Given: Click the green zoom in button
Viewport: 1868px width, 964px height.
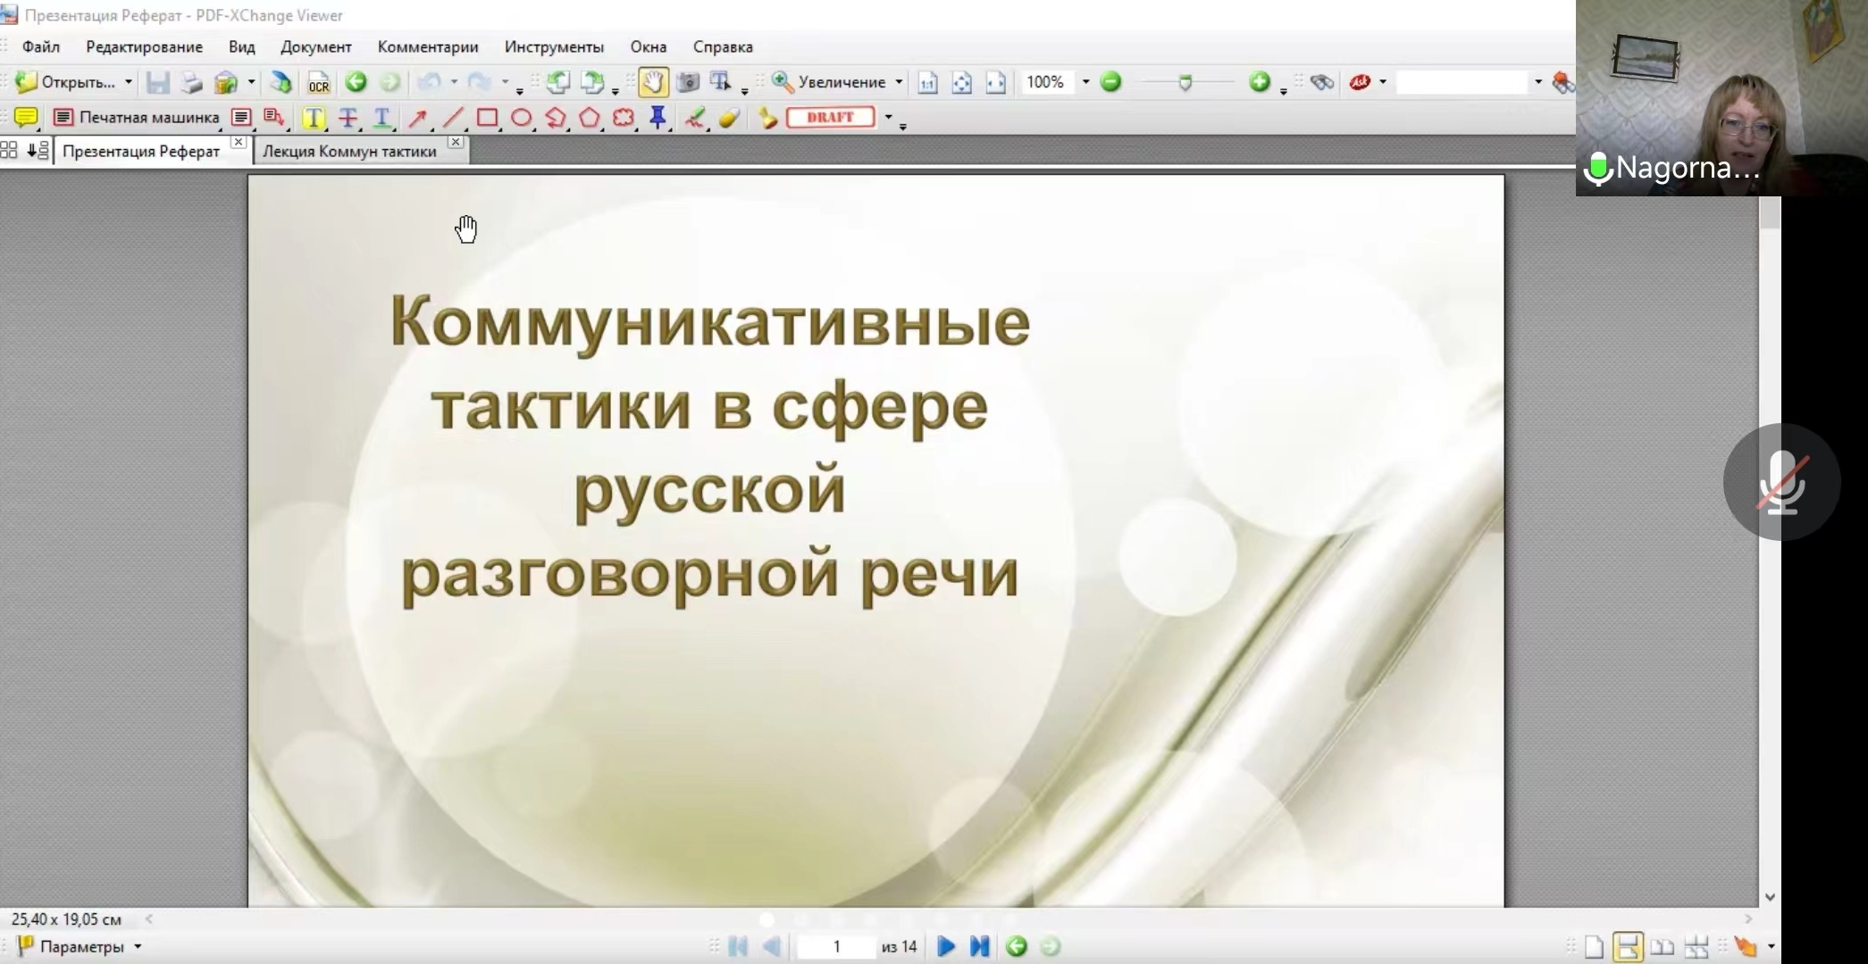Looking at the screenshot, I should click(1259, 82).
